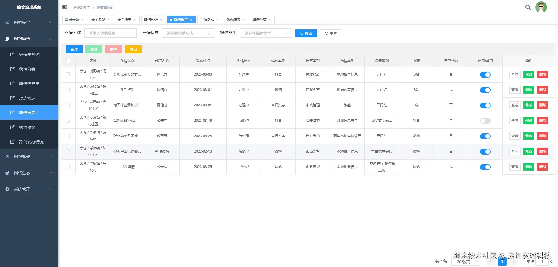
Task: Collapse sidebar with hamburger icon
Action: point(65,7)
